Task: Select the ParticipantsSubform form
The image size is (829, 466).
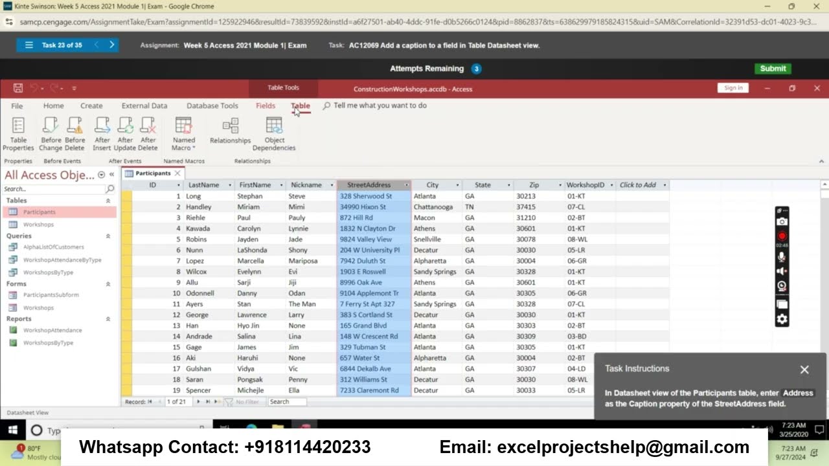Action: [51, 295]
